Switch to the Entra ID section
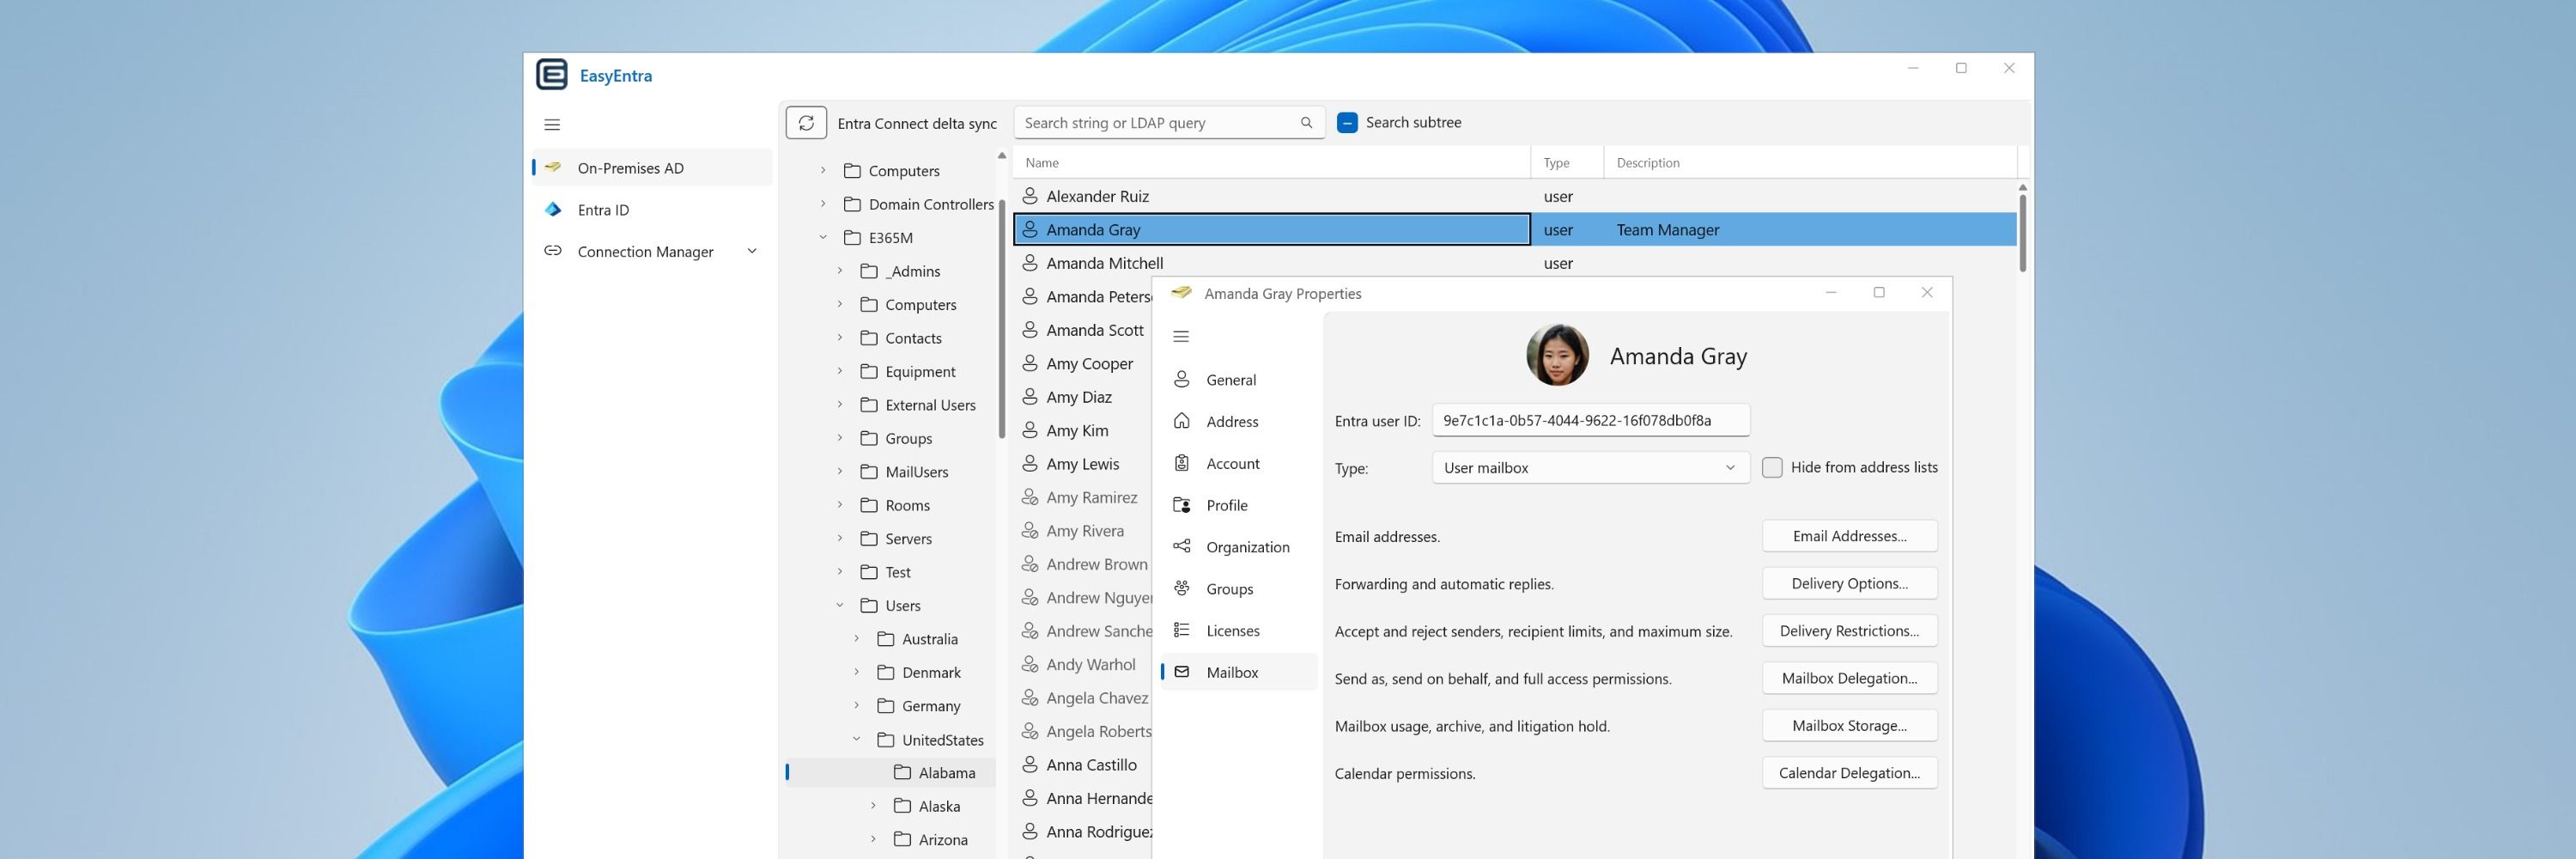The height and width of the screenshot is (859, 2576). [652, 209]
